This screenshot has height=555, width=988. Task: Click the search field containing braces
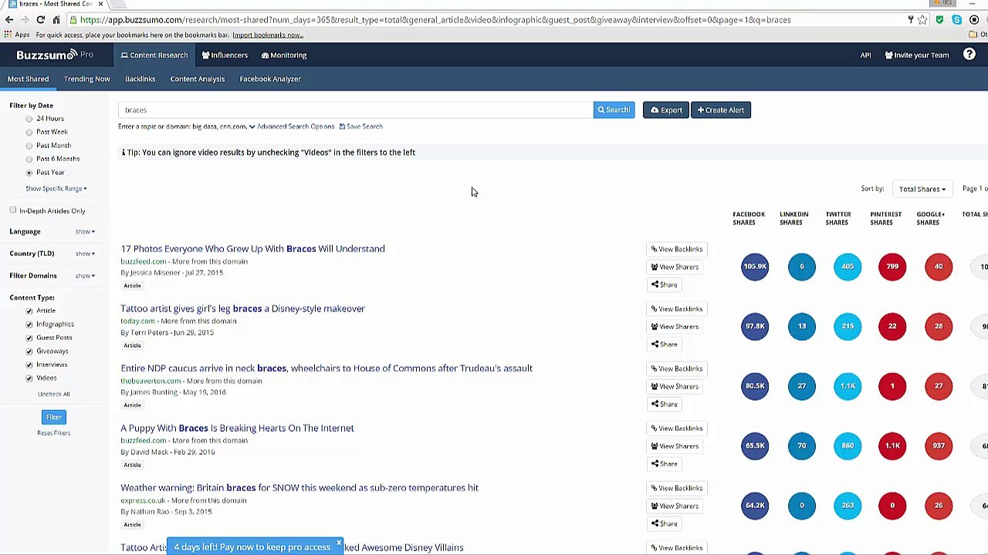click(x=355, y=110)
